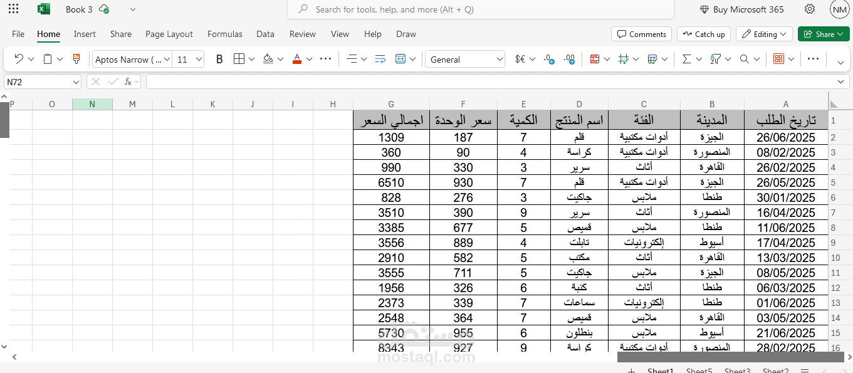
Task: Open the Editing mode button
Action: [764, 34]
